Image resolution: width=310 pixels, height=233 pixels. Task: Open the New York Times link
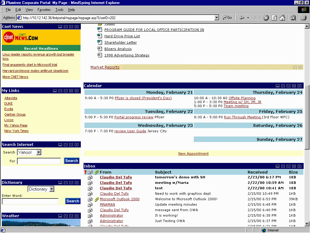tap(16, 131)
